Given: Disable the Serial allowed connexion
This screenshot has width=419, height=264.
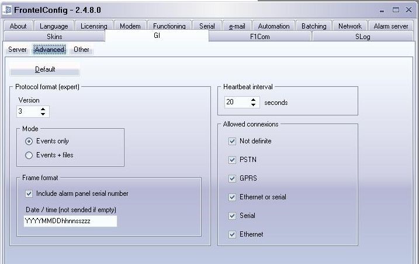Looking at the screenshot, I should click(x=232, y=216).
